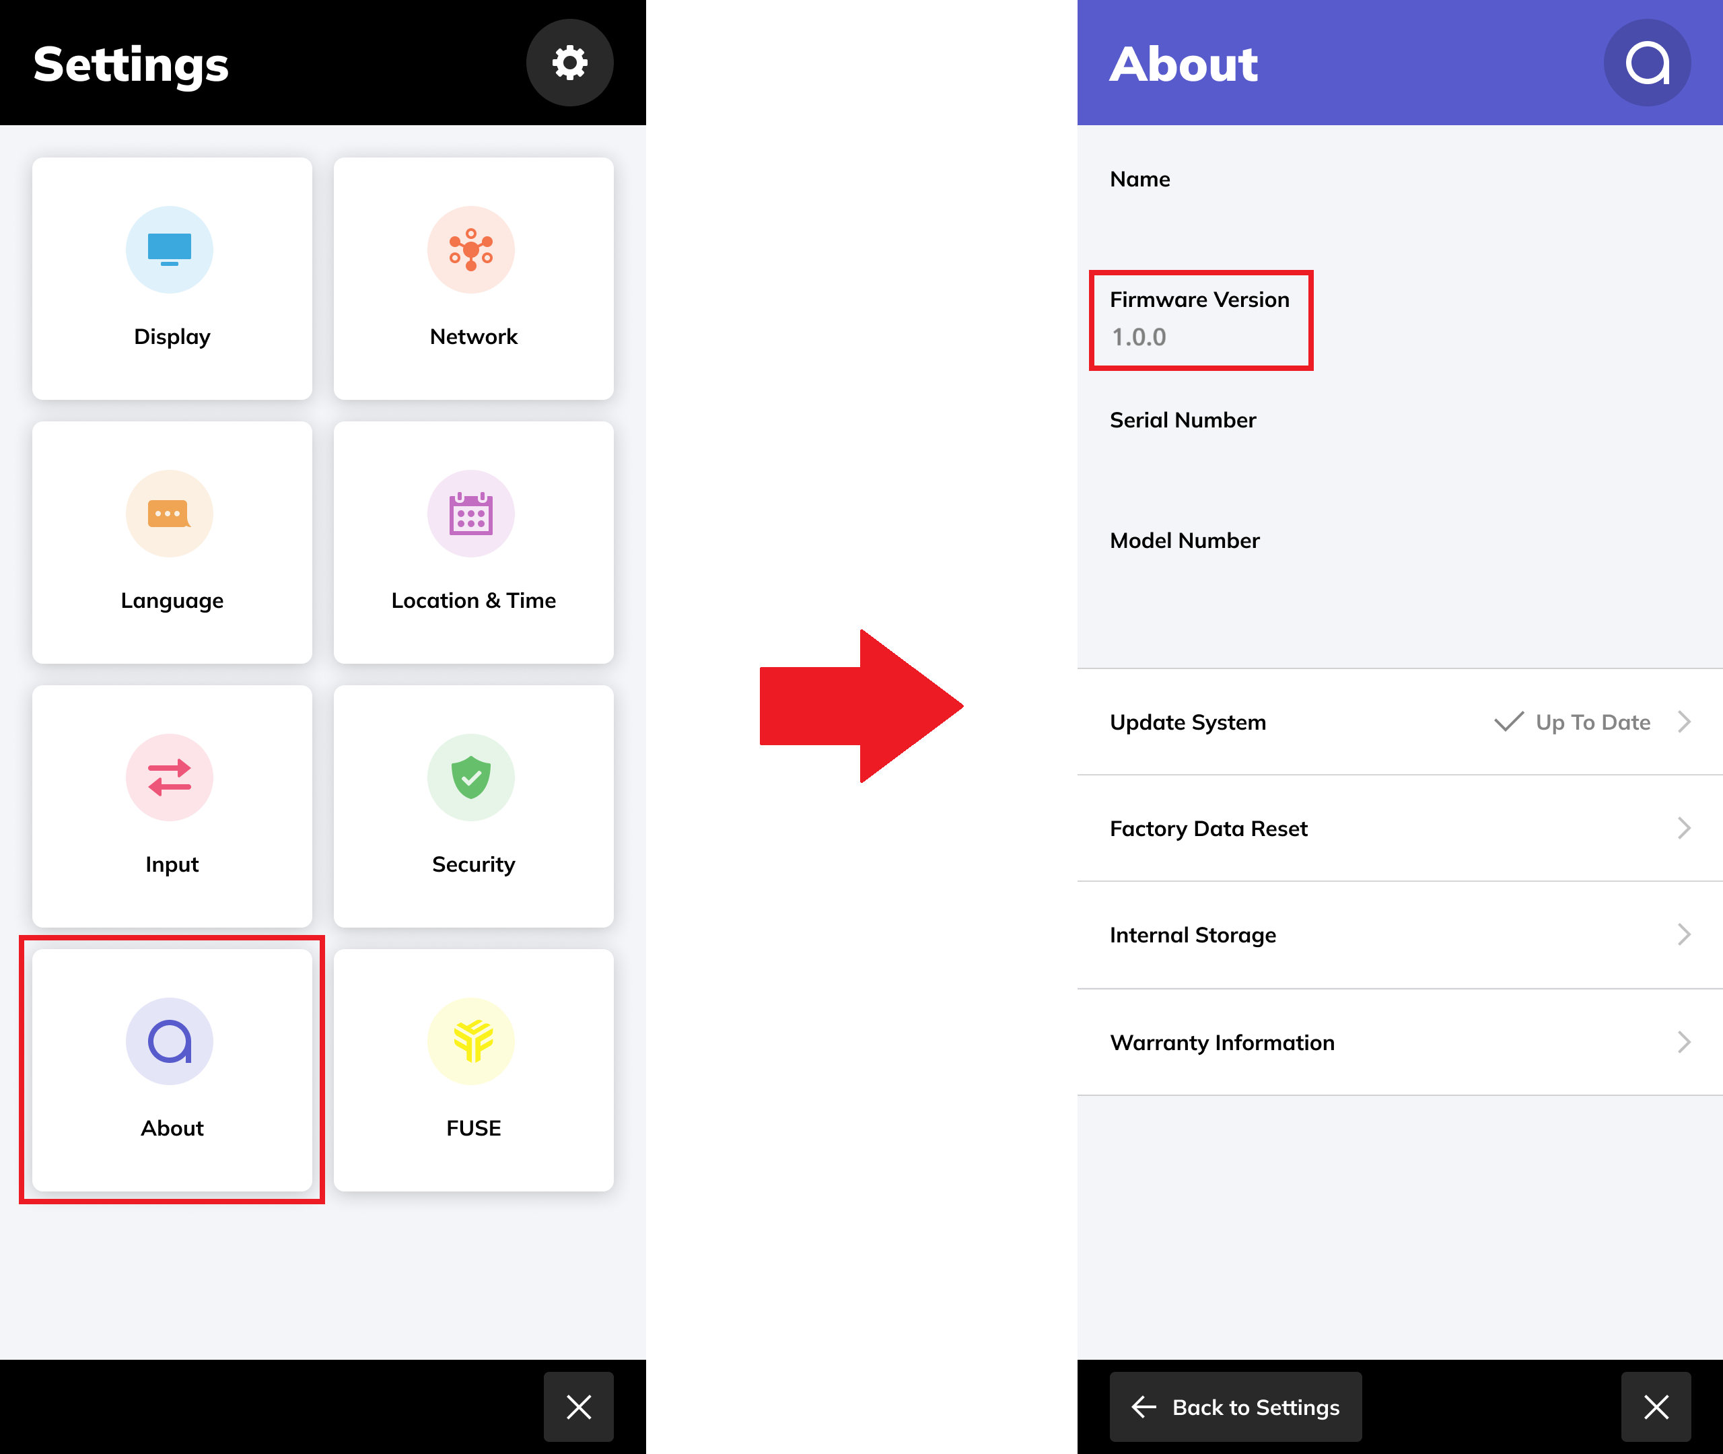This screenshot has height=1454, width=1723.
Task: Click the About header logo icon
Action: 1646,63
